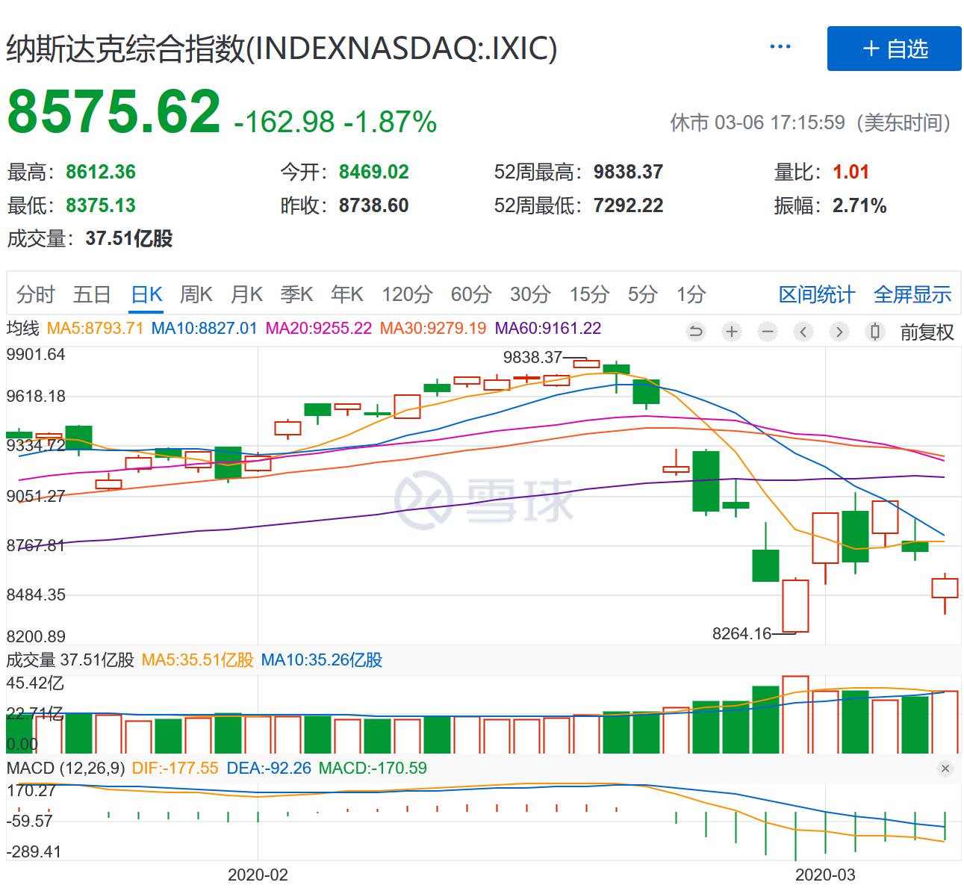The width and height of the screenshot is (964, 894).
Task: Switch to the 1分 interval tab
Action: click(x=691, y=294)
